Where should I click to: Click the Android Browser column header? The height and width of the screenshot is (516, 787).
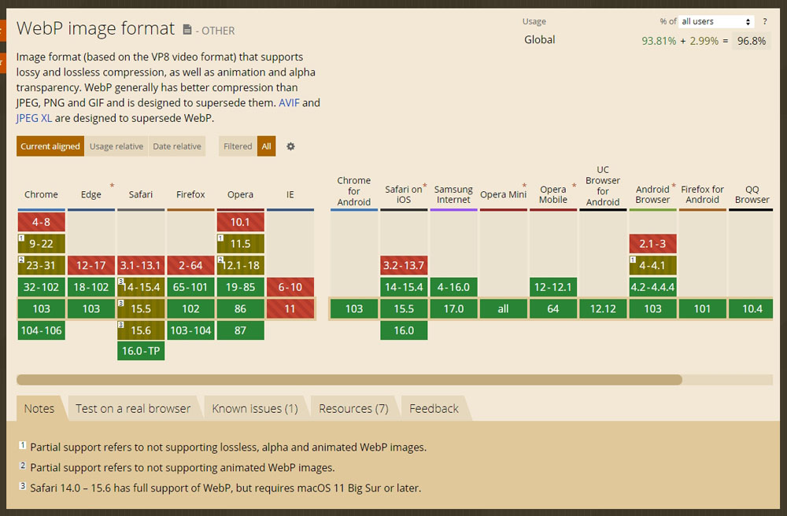[652, 194]
